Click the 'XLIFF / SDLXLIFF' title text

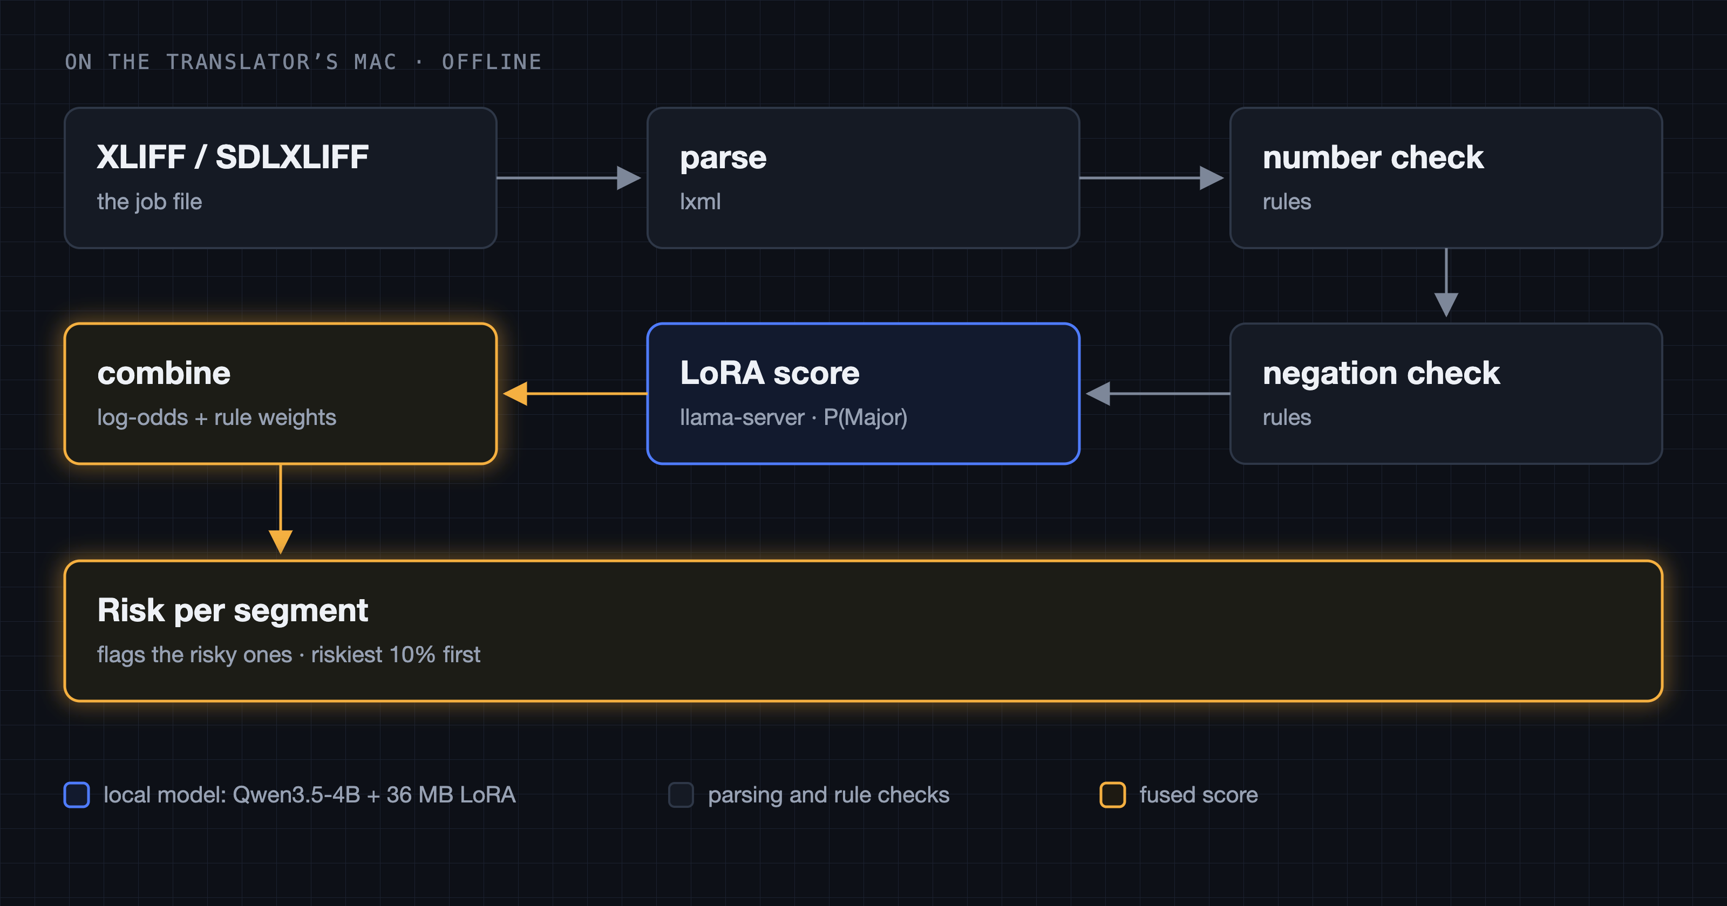click(233, 157)
